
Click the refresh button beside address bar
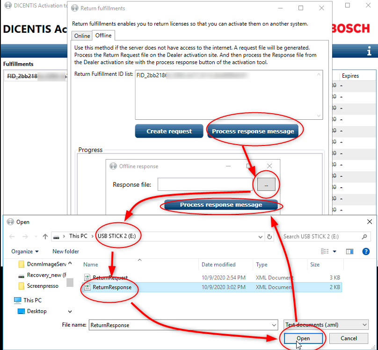point(269,237)
